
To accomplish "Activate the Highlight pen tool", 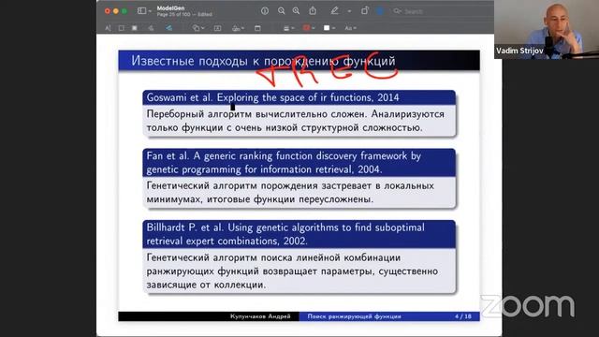I will point(334,11).
